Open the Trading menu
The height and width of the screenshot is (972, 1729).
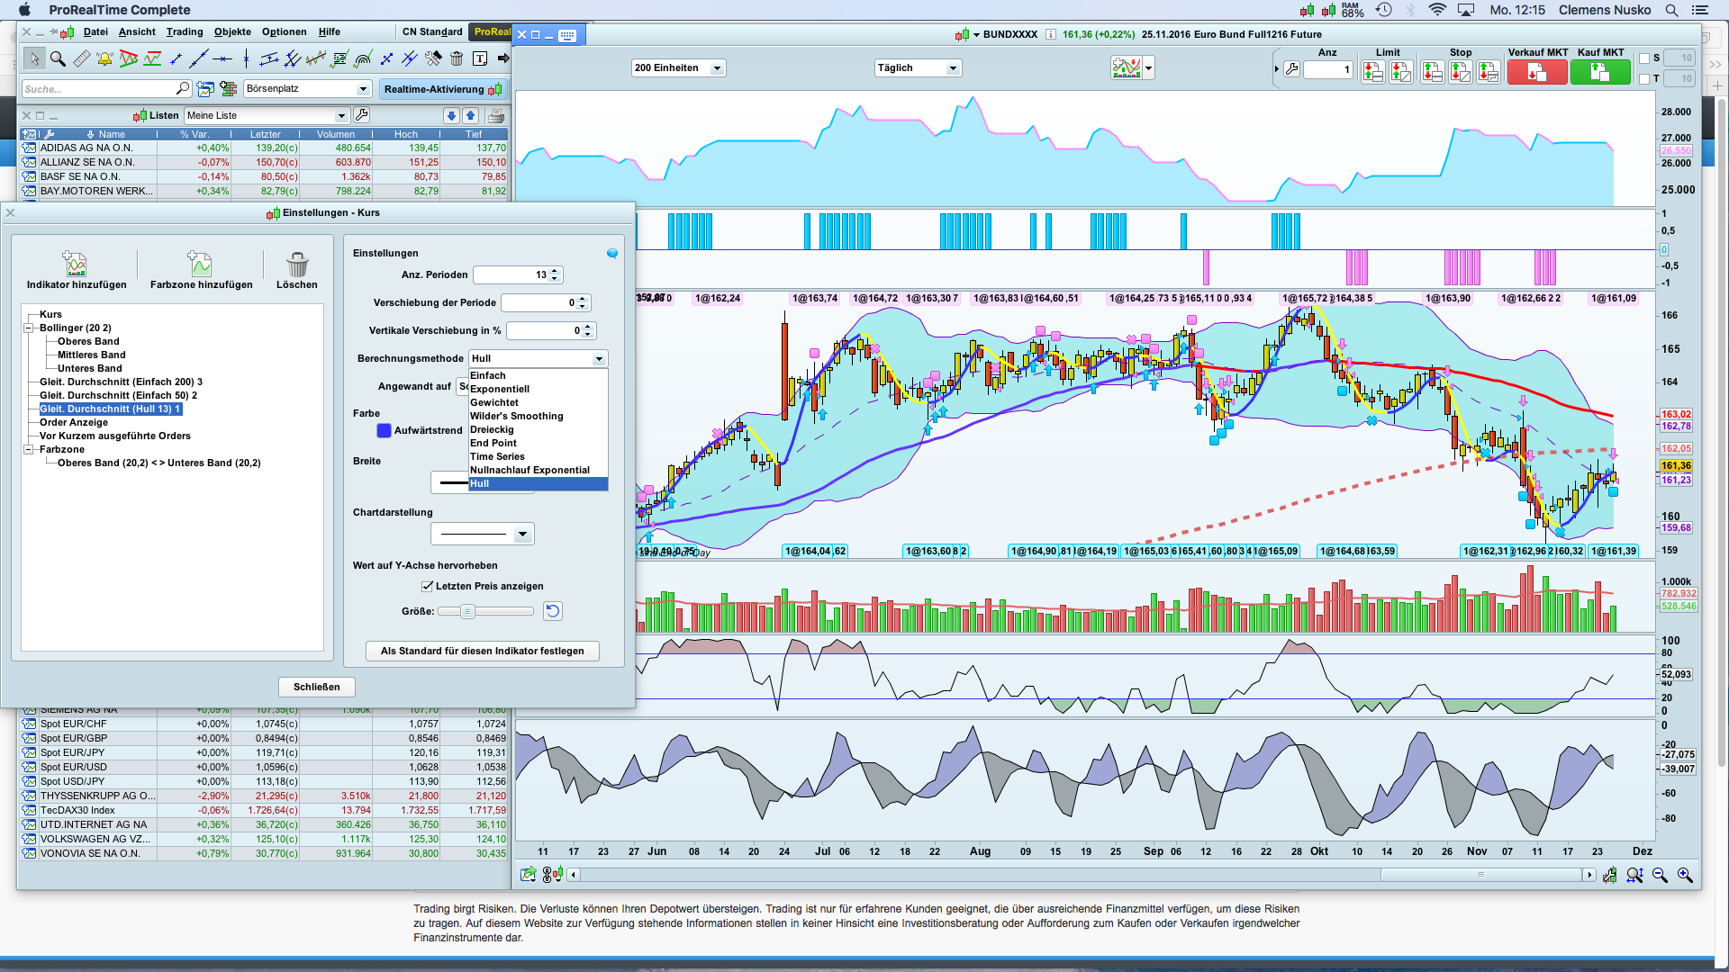[x=185, y=32]
